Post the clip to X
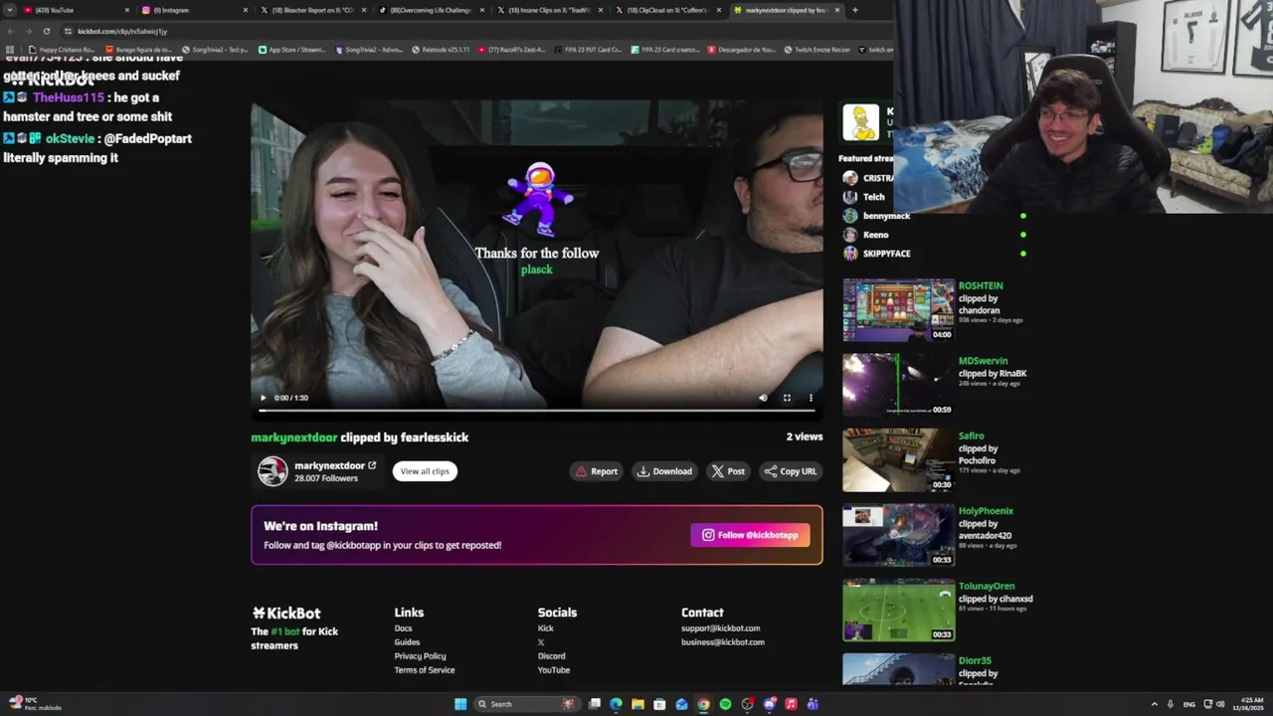 coord(728,471)
